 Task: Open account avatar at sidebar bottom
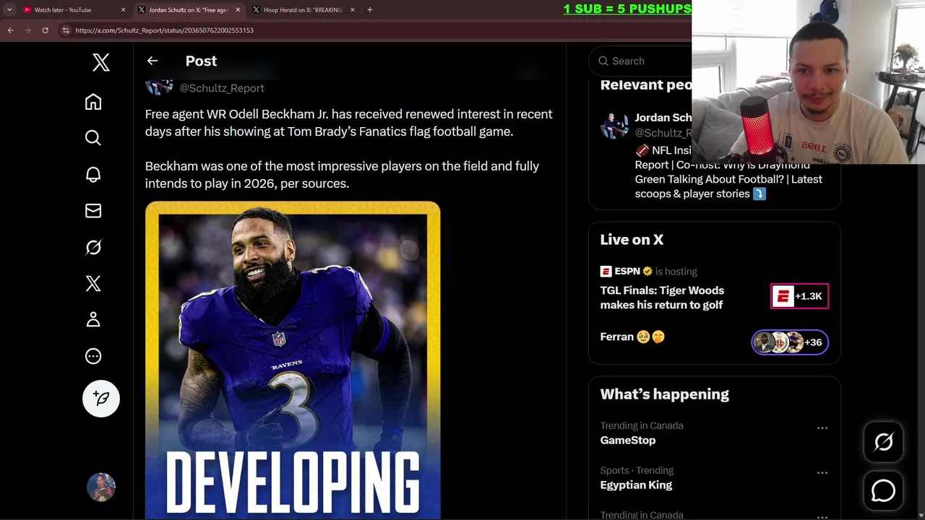tap(101, 487)
